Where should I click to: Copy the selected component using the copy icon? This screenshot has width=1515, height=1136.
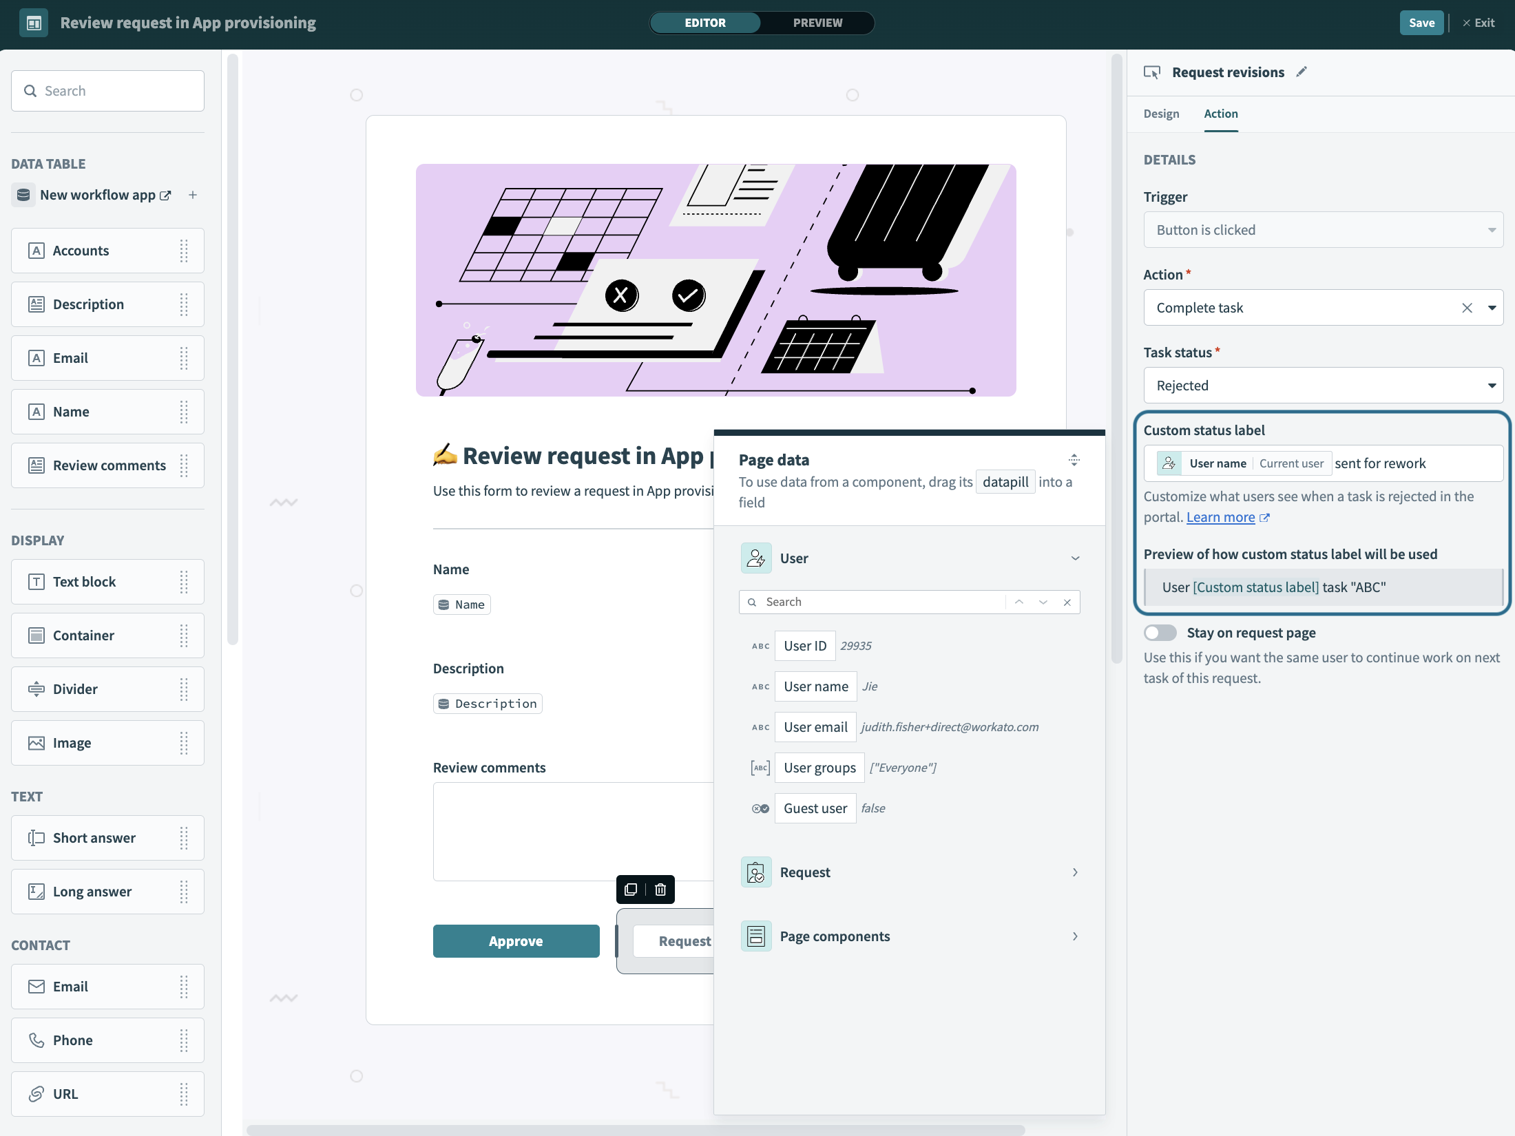pos(630,890)
